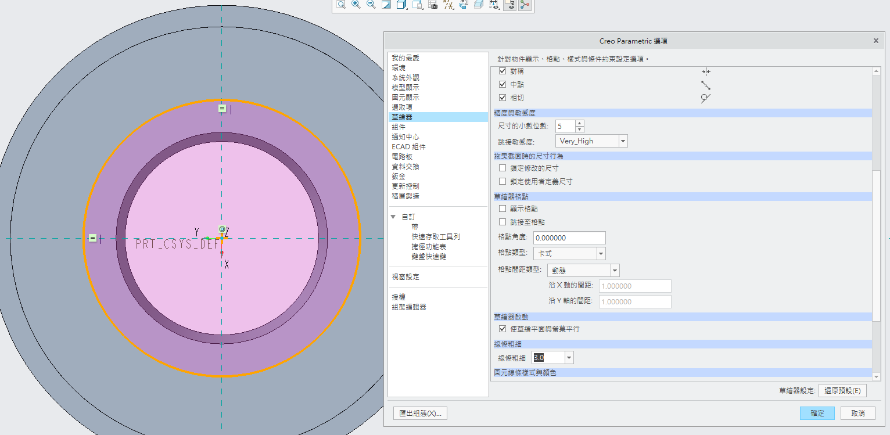
Task: Click the Zoom In magnifier icon
Action: (356, 5)
